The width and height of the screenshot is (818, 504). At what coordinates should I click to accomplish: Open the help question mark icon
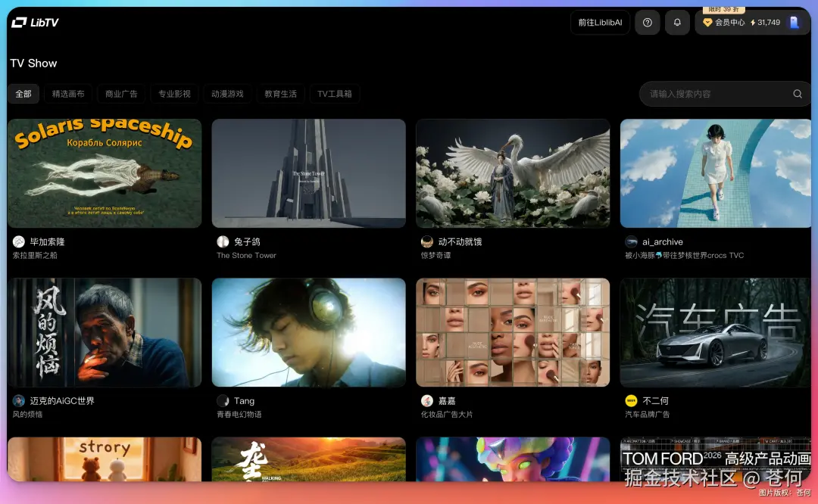[648, 23]
